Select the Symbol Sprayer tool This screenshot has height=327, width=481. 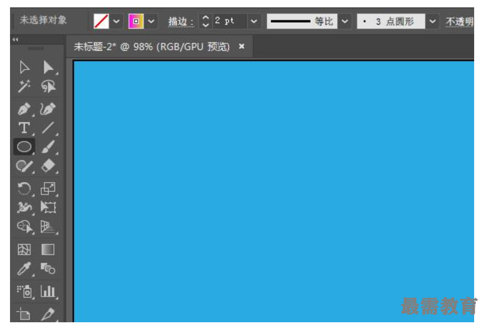[x=24, y=292]
